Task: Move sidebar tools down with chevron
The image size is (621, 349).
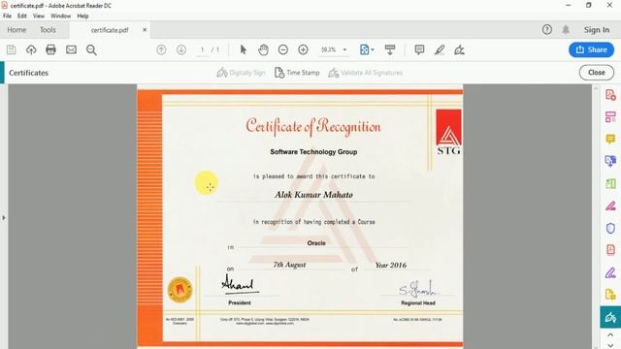Action: pyautogui.click(x=610, y=345)
